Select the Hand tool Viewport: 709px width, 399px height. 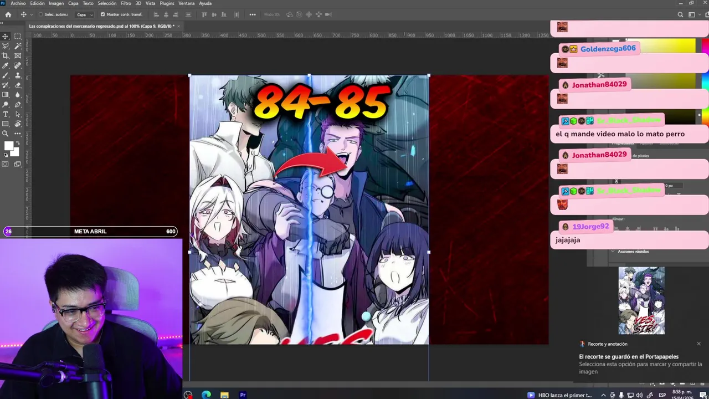point(18,124)
